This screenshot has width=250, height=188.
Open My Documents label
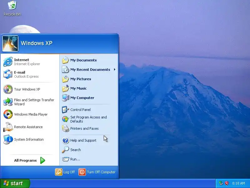click(83, 60)
